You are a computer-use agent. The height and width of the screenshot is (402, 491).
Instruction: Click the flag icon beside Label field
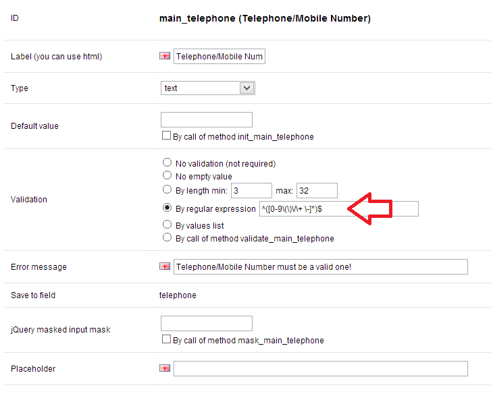point(165,57)
